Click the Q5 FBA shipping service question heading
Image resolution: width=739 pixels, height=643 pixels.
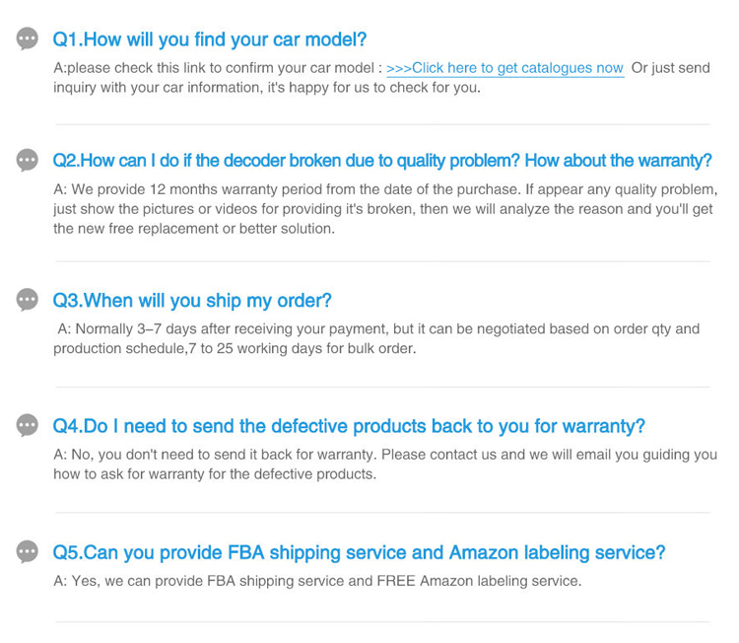pyautogui.click(x=359, y=552)
